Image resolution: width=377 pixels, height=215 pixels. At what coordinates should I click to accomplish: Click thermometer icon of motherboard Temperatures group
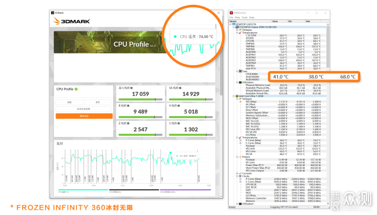click(240, 32)
